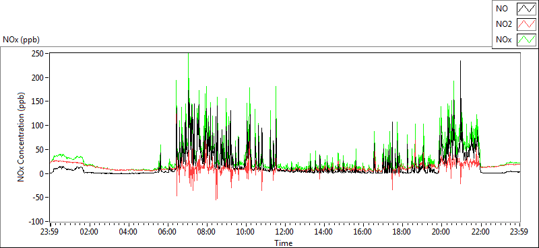The height and width of the screenshot is (248, 539).
Task: Click the Time axis label
Action: pos(284,243)
